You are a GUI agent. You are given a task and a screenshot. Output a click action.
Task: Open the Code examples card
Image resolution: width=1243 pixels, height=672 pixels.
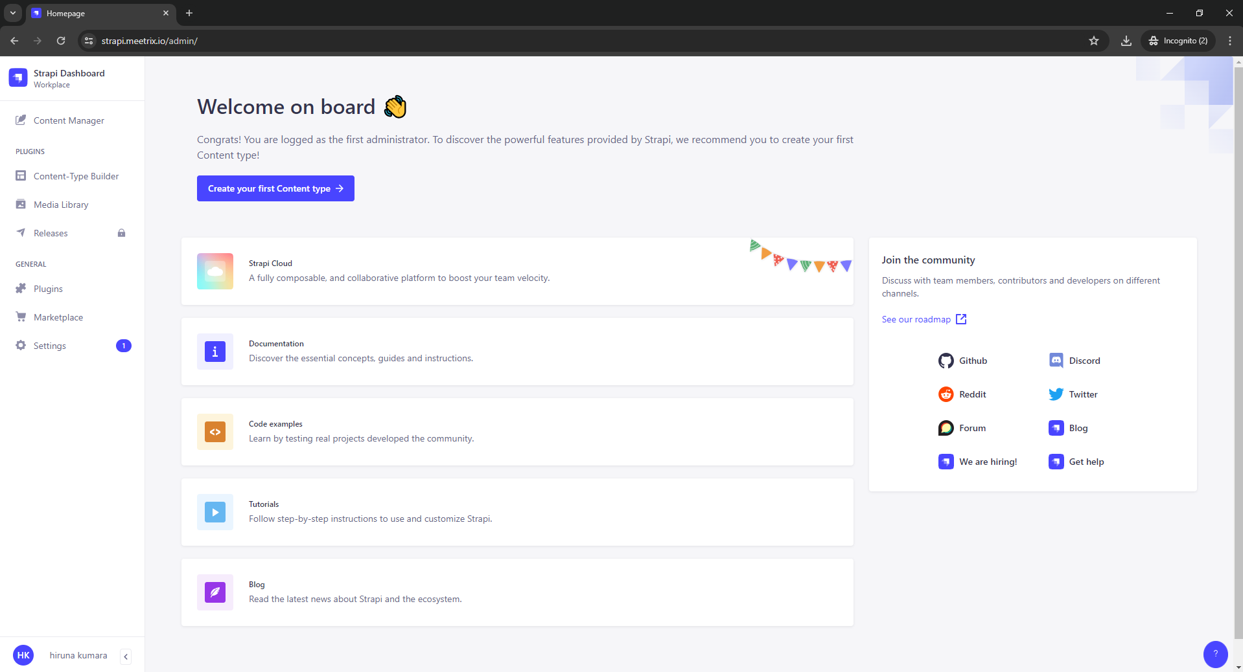coord(517,432)
